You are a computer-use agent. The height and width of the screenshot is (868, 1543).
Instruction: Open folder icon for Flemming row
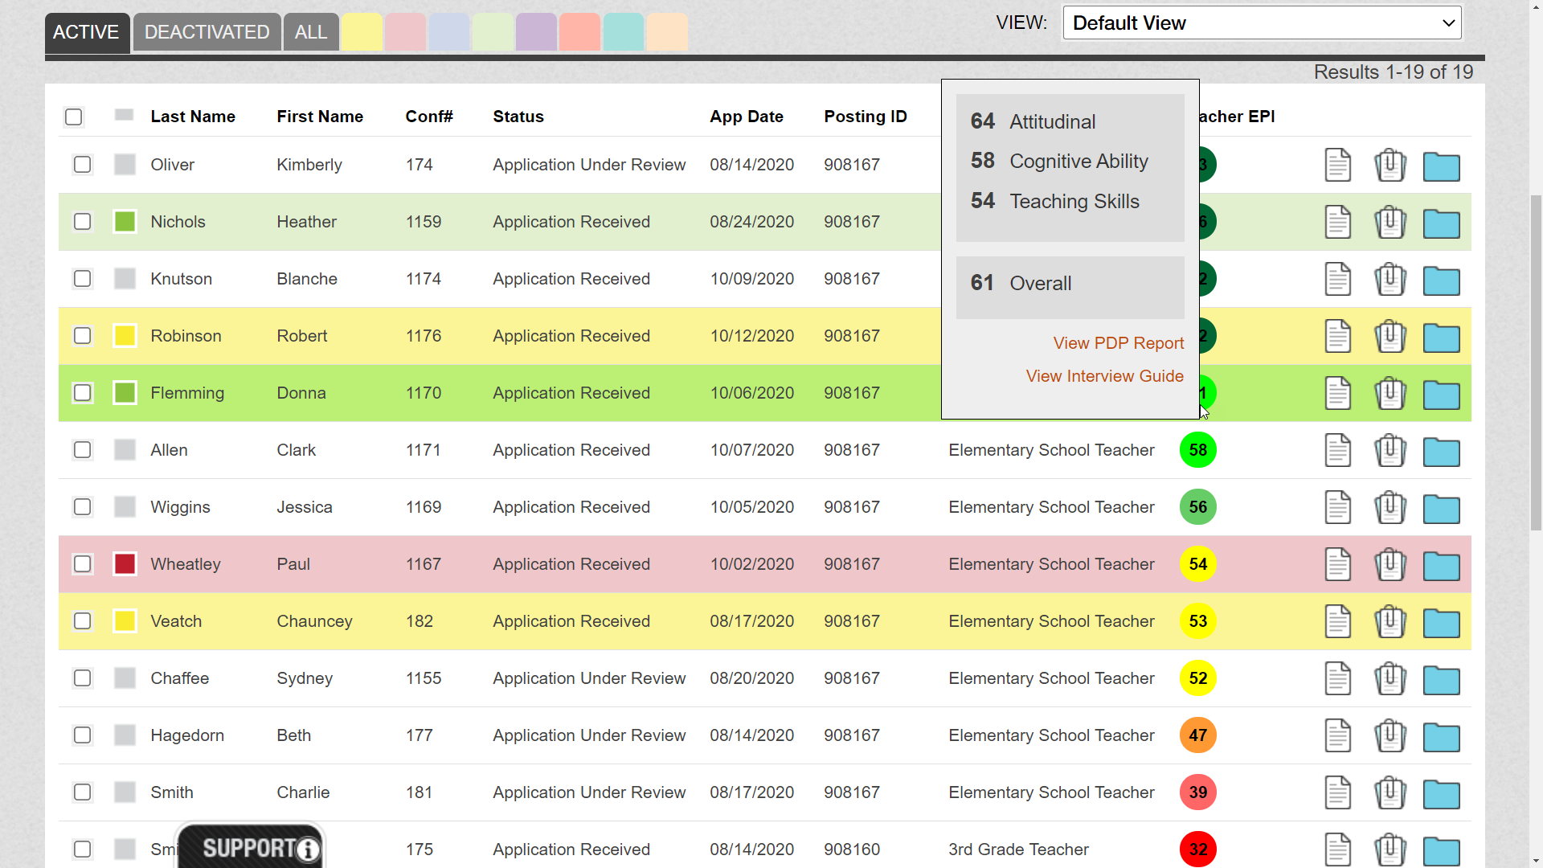(x=1441, y=395)
